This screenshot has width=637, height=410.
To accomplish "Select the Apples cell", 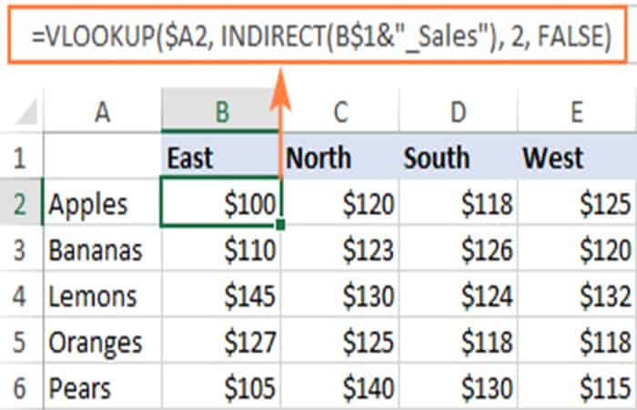I will point(102,203).
